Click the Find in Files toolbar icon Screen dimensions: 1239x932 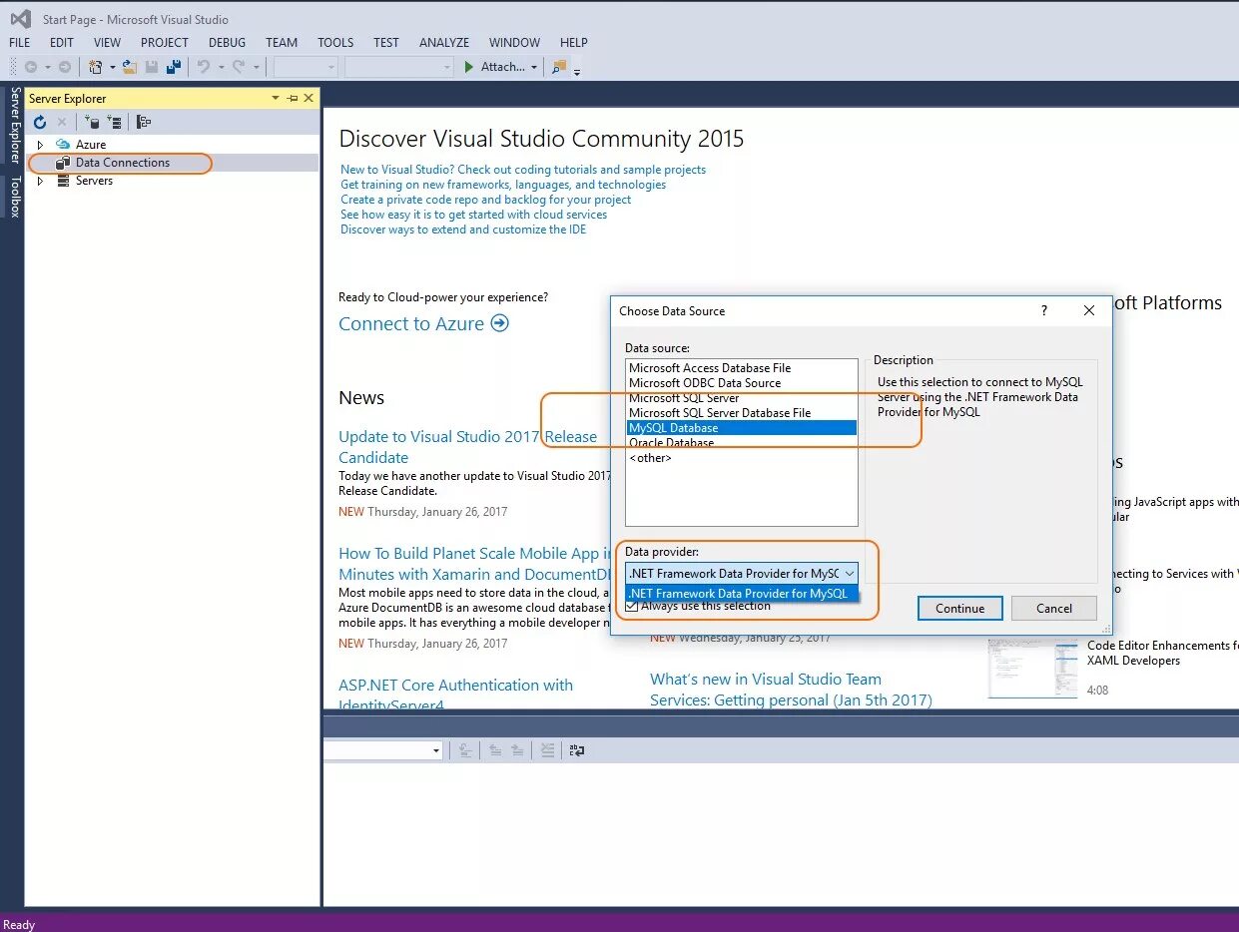pos(559,67)
